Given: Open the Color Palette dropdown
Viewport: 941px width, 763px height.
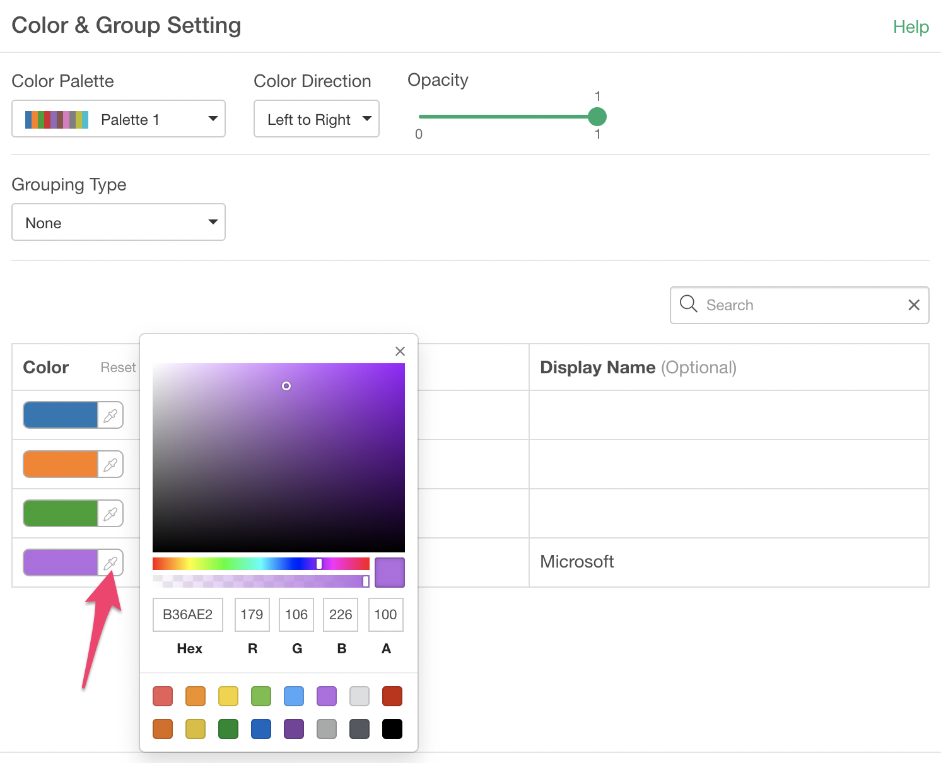Looking at the screenshot, I should coord(119,119).
